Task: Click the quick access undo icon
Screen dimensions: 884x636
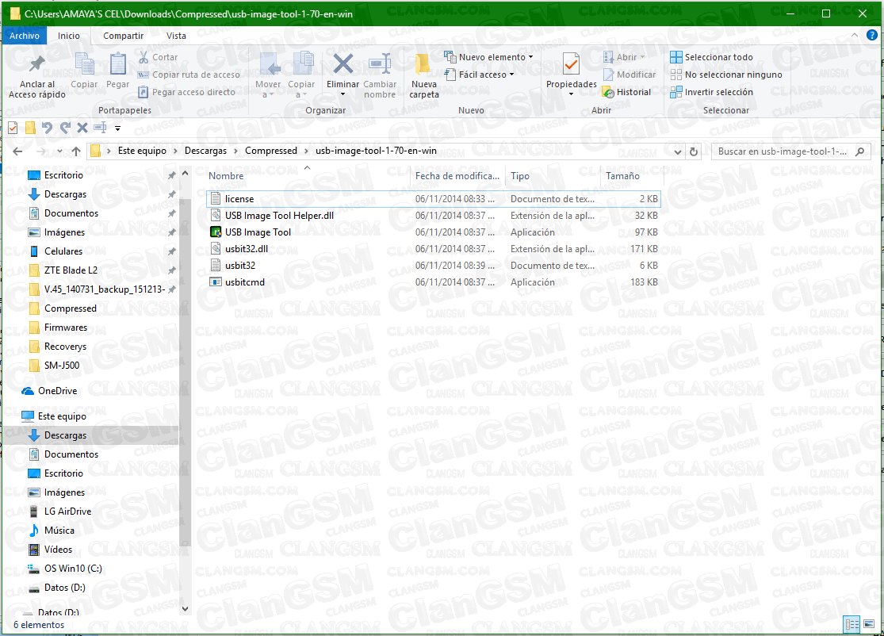Action: click(48, 128)
